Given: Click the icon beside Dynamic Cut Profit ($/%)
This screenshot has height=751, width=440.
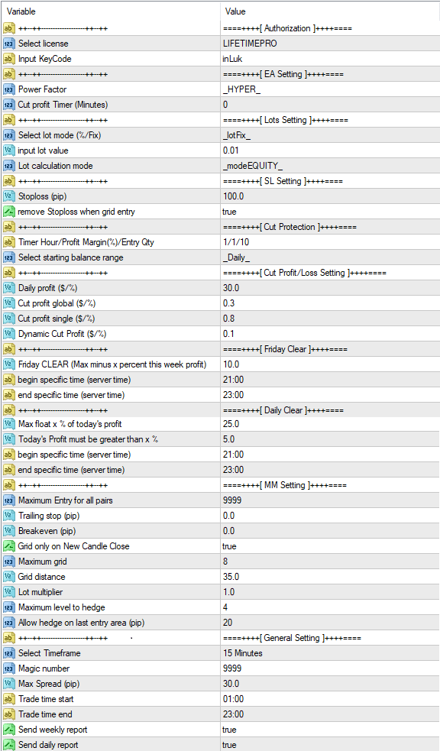Looking at the screenshot, I should pos(9,335).
